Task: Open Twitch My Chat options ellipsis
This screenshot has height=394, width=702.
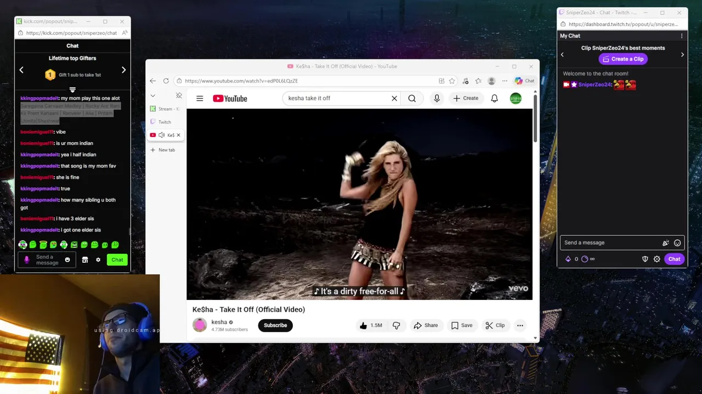Action: coord(682,36)
